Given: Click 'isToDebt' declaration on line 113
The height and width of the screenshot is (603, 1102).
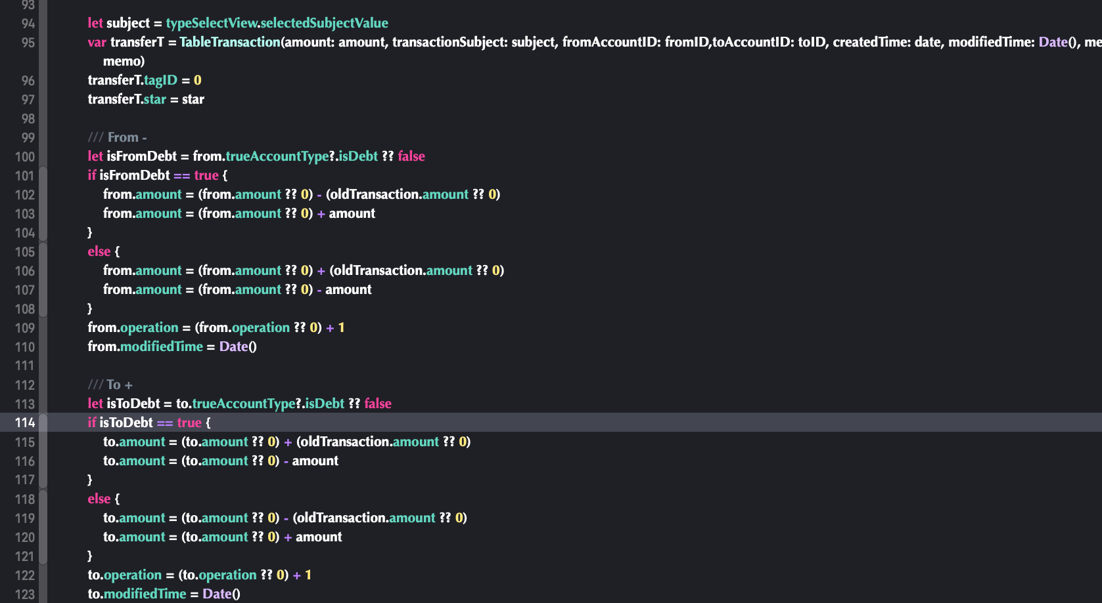Looking at the screenshot, I should click(x=133, y=404).
